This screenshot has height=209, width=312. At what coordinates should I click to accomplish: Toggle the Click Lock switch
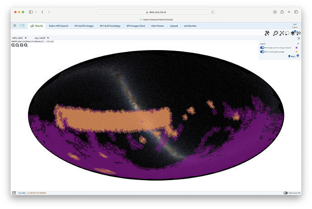tap(285, 193)
